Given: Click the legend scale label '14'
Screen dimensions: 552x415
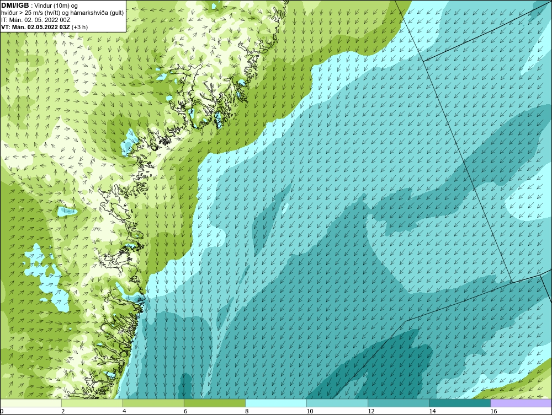Looking at the screenshot, I should tap(432, 411).
